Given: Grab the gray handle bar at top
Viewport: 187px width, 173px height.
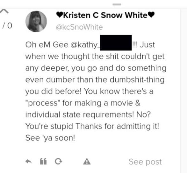Looking at the screenshot, I should coord(117,4).
